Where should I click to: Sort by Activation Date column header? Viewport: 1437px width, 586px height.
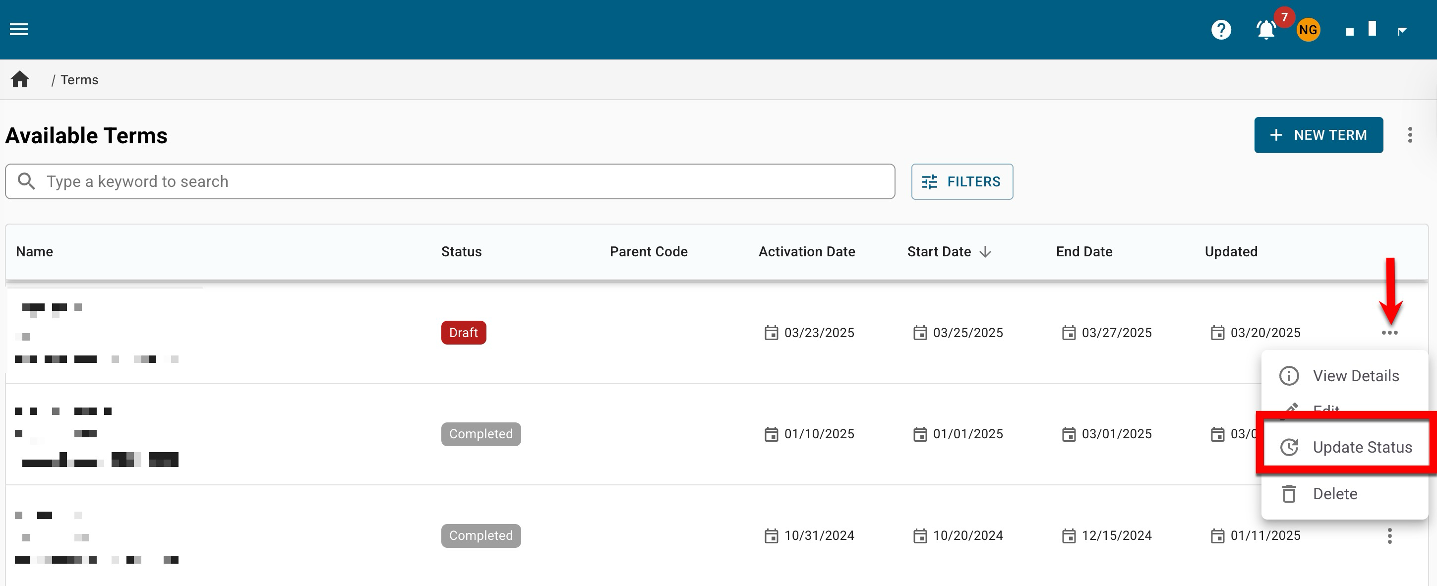pyautogui.click(x=806, y=251)
